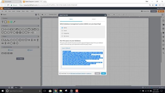
Task: Pick the Heart shape
Action: [x=26, y=40]
